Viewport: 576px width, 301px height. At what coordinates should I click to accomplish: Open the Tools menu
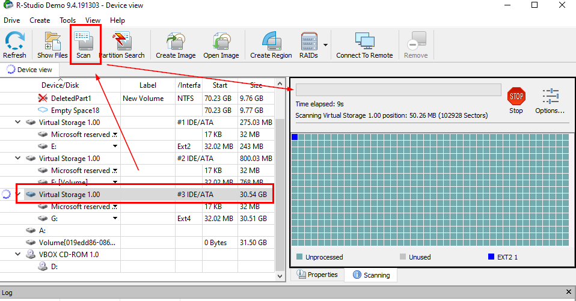67,20
